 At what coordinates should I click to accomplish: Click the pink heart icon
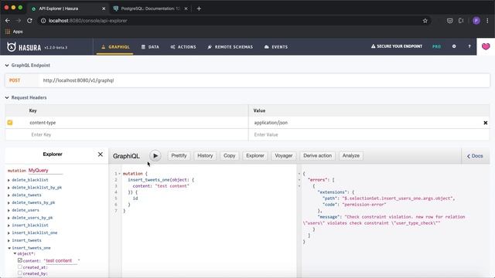pyautogui.click(x=486, y=46)
